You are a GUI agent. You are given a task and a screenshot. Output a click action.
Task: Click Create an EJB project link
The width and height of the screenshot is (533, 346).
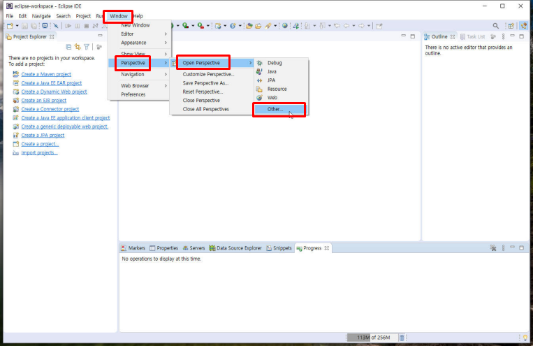44,101
